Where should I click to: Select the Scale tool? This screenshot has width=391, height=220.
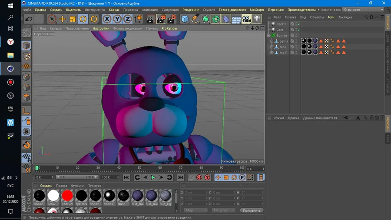pyautogui.click(x=73, y=19)
